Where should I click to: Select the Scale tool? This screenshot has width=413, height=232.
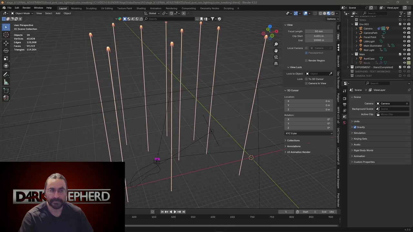coord(6,58)
